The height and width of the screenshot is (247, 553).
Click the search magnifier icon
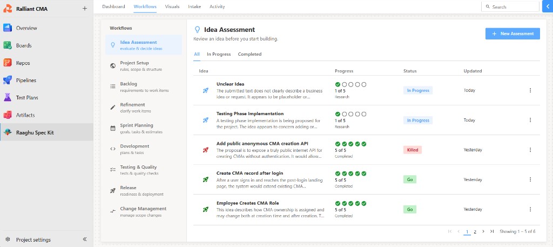point(488,6)
